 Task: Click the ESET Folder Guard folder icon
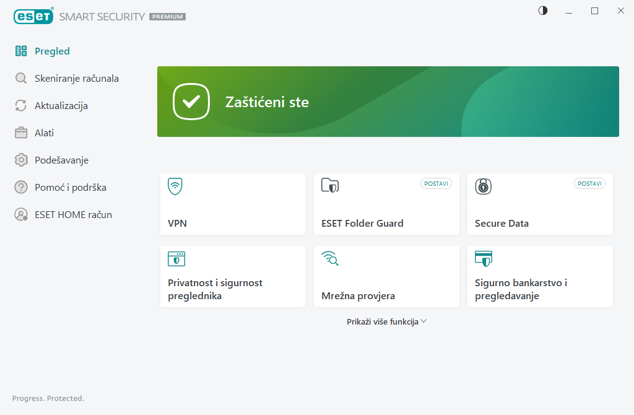[x=329, y=185]
